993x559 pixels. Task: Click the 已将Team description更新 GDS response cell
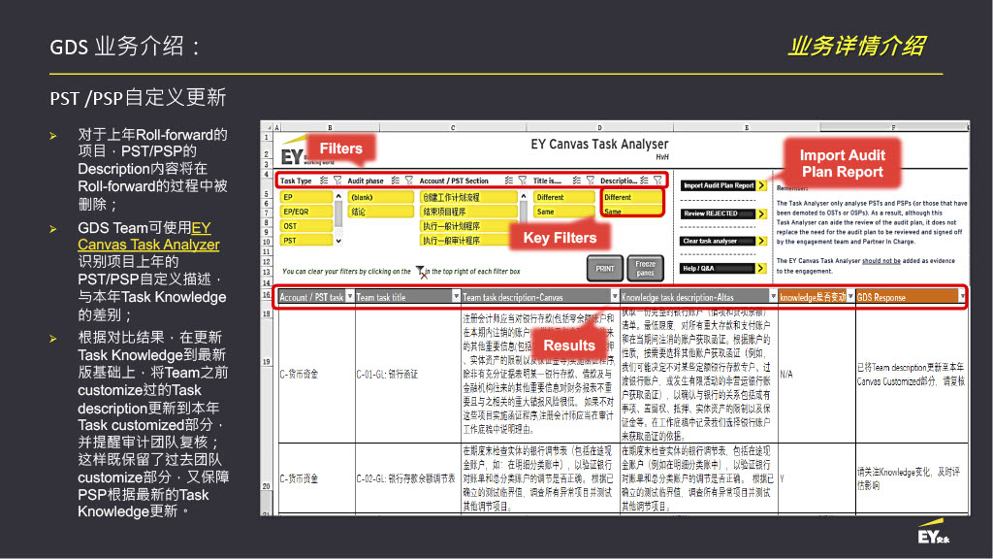[x=912, y=375]
